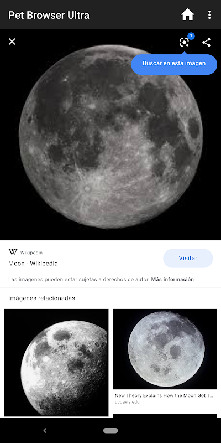Tap the ucdavis.edu source label
Image resolution: width=221 pixels, height=443 pixels.
127,402
